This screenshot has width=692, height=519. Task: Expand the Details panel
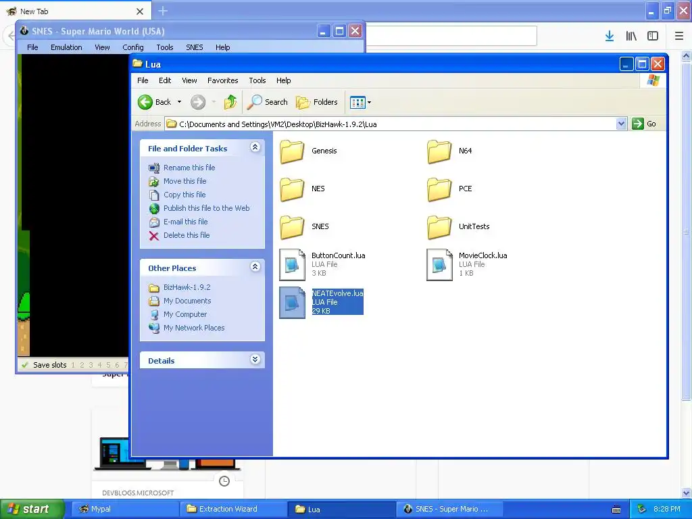(x=255, y=360)
